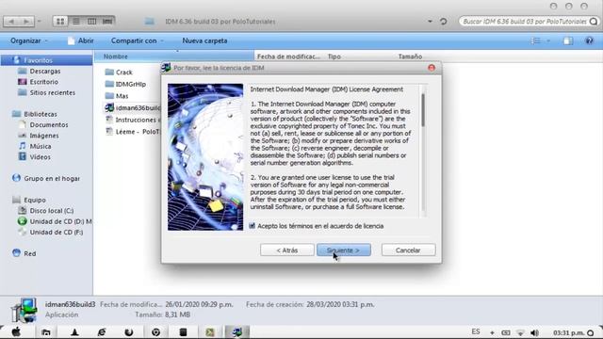This screenshot has width=603, height=339.
Task: Open Explorer help icon
Action: click(x=589, y=40)
